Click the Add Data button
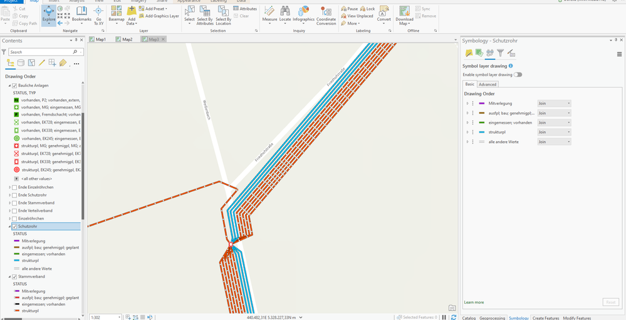 pyautogui.click(x=132, y=15)
